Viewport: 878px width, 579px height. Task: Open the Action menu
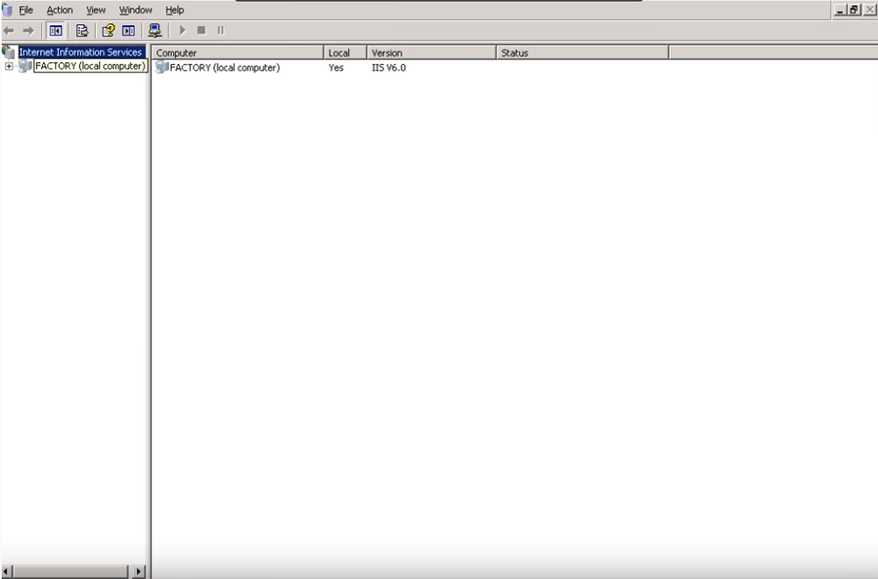pos(60,10)
